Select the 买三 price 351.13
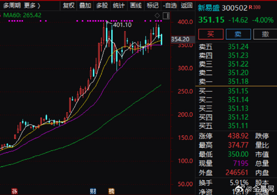The width and height of the screenshot is (277, 195). [x=238, y=109]
